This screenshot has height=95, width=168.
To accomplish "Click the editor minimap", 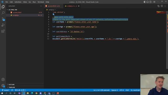I will pyautogui.click(x=161, y=12).
